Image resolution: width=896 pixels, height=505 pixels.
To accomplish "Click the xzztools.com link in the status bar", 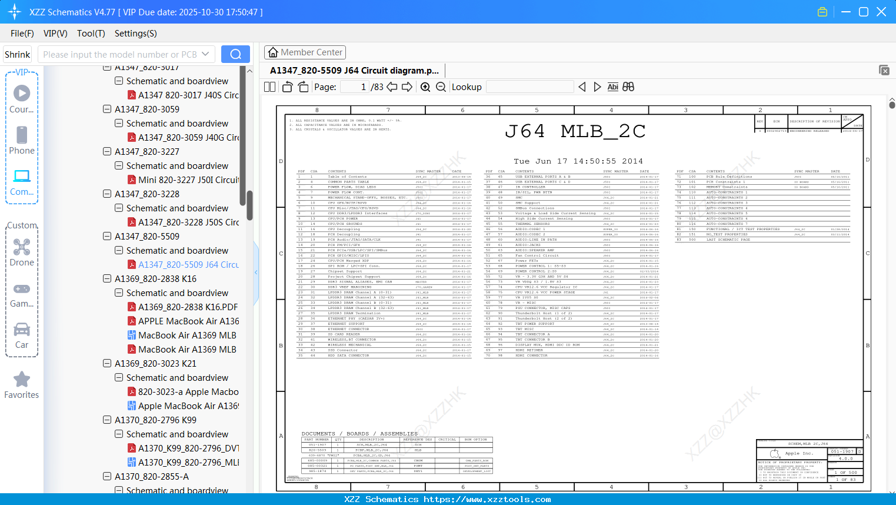I will (x=487, y=499).
